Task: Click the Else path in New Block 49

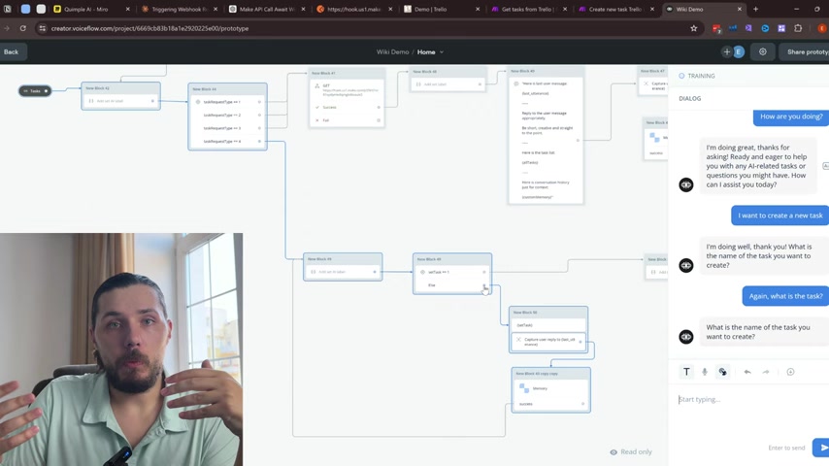Action: click(x=452, y=285)
